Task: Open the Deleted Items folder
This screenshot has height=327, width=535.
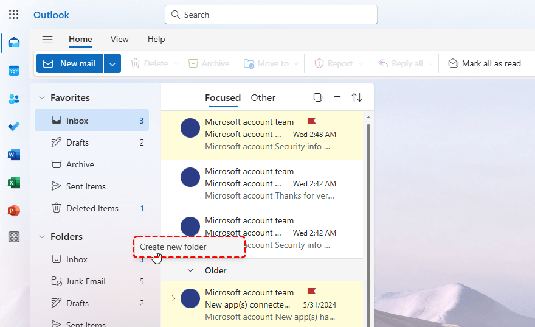Action: pyautogui.click(x=92, y=208)
